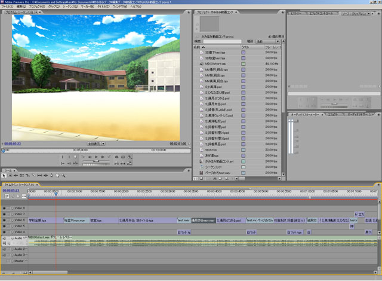
Task: Hide the Video 5 track eye
Action: click(4, 226)
